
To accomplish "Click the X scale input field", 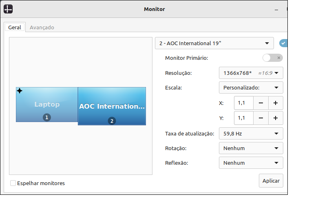I will (244, 103).
